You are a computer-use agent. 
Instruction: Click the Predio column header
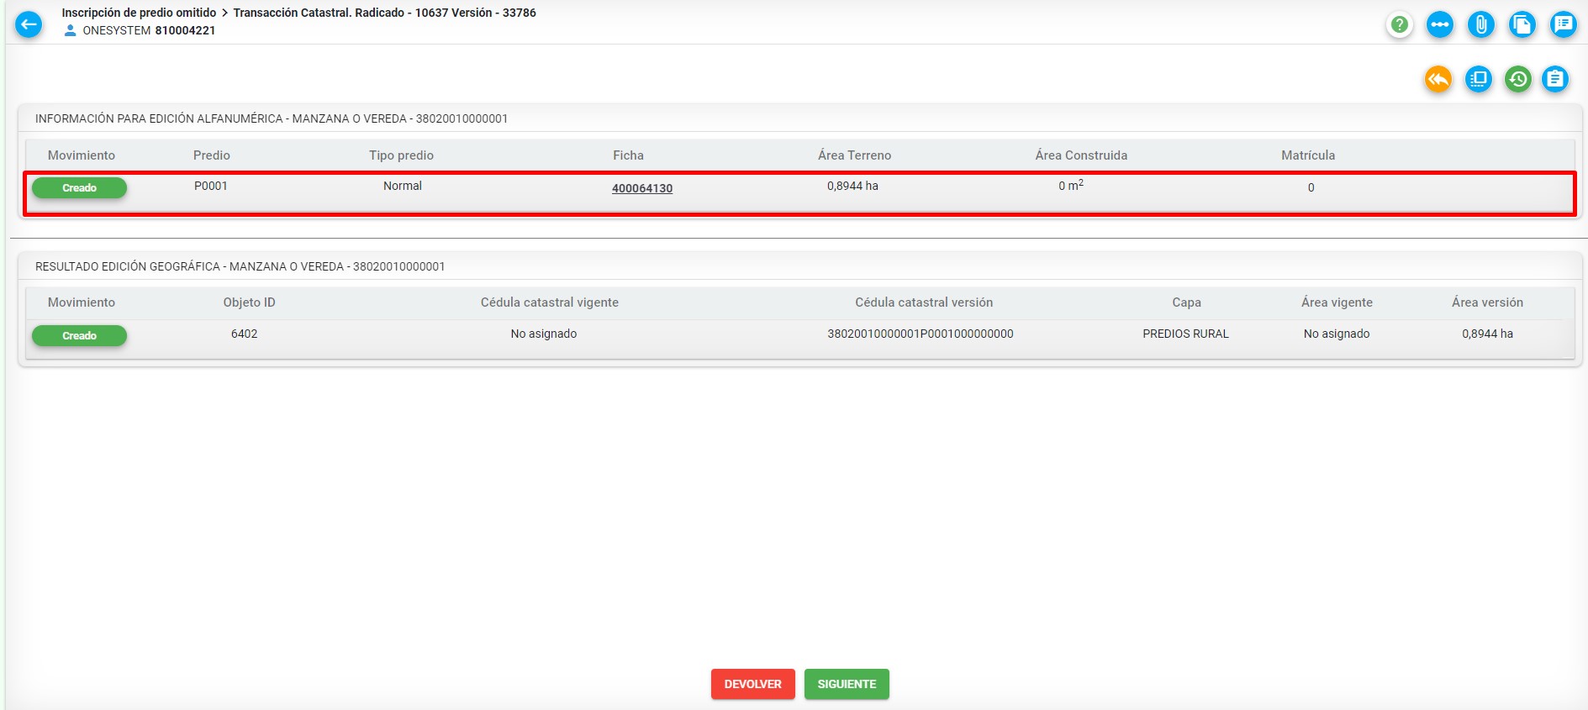coord(212,155)
